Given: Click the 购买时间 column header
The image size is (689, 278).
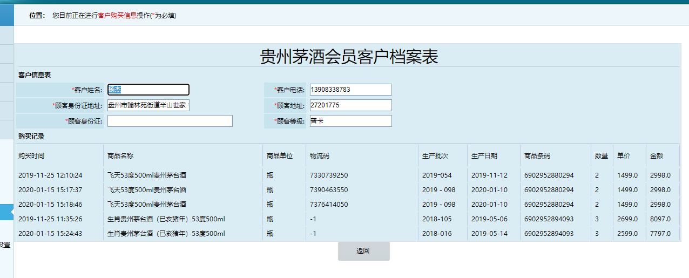Looking at the screenshot, I should click(31, 155).
